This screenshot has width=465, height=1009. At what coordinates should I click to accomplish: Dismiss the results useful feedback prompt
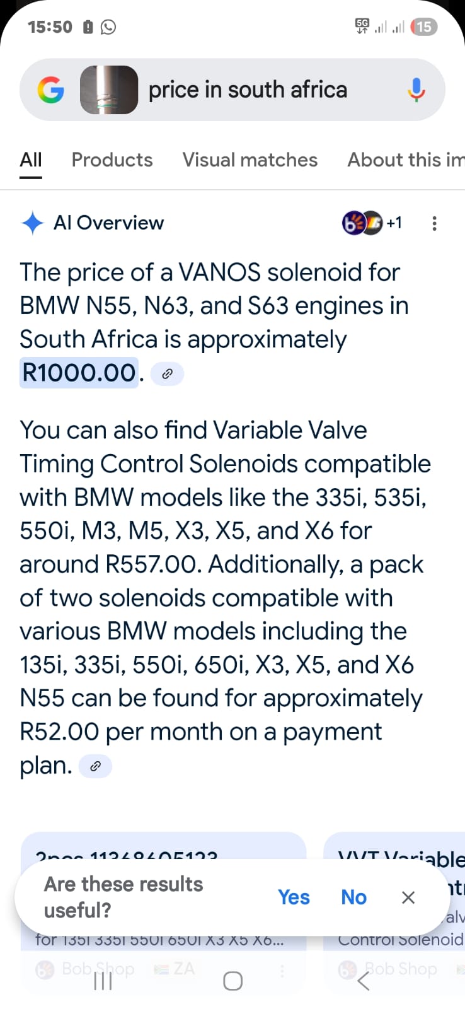[408, 897]
